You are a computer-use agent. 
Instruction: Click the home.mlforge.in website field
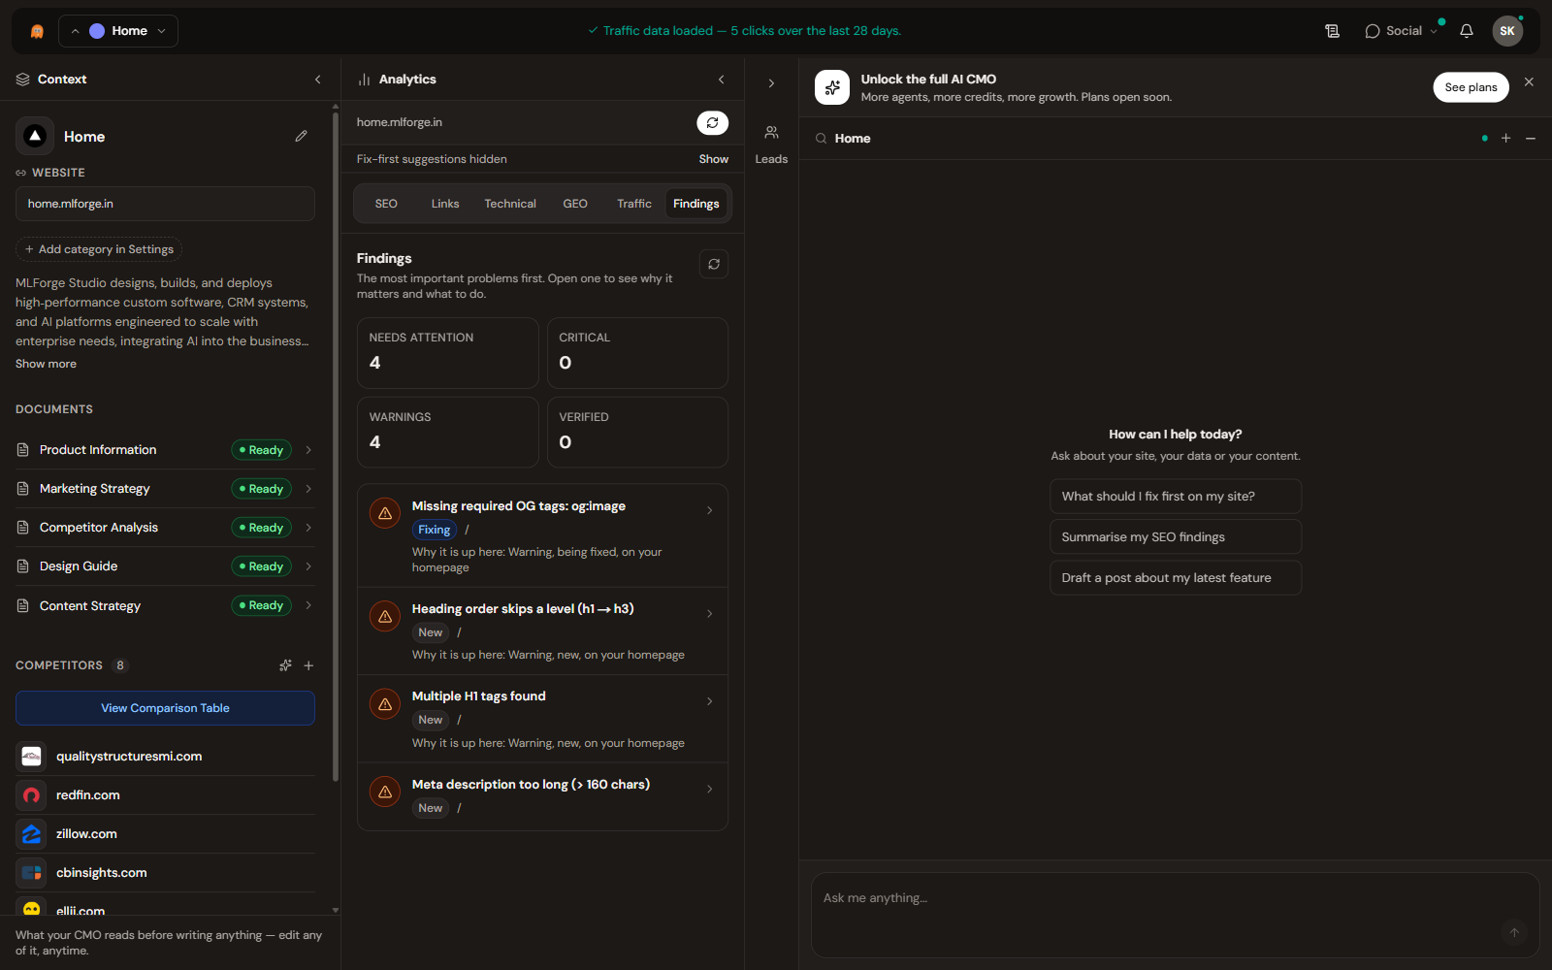click(x=165, y=204)
